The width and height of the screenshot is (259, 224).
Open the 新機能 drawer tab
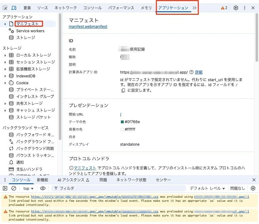(x=43, y=180)
